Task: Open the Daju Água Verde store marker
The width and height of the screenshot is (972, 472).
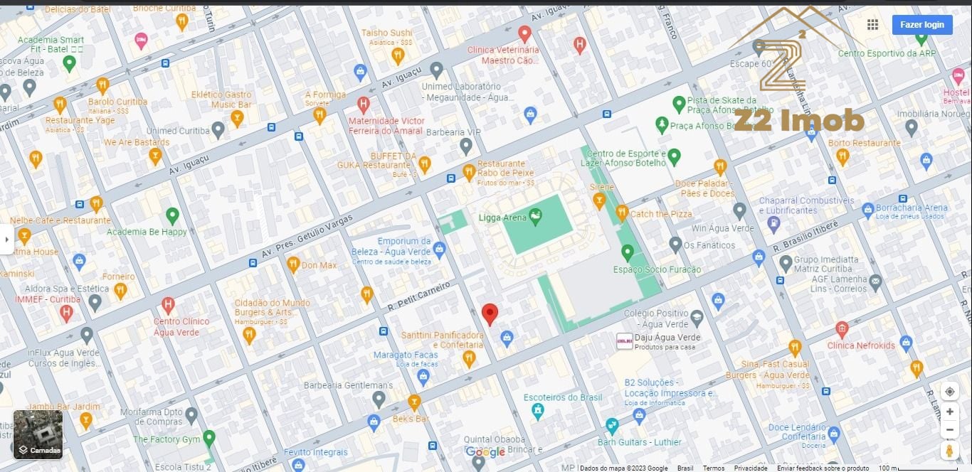Action: tap(624, 340)
